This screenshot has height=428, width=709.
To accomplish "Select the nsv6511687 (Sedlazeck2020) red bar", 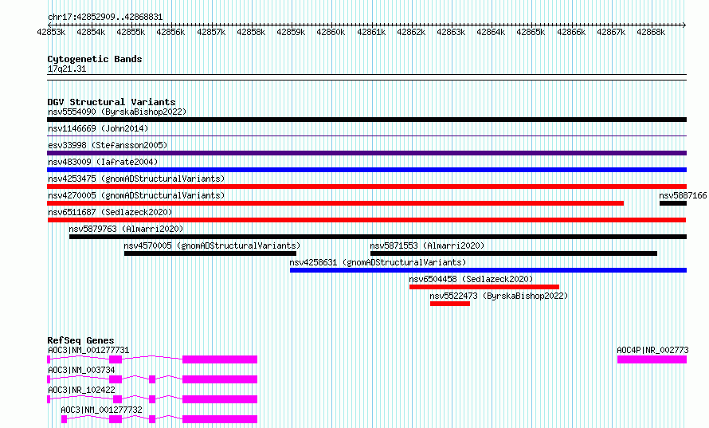I will (366, 220).
